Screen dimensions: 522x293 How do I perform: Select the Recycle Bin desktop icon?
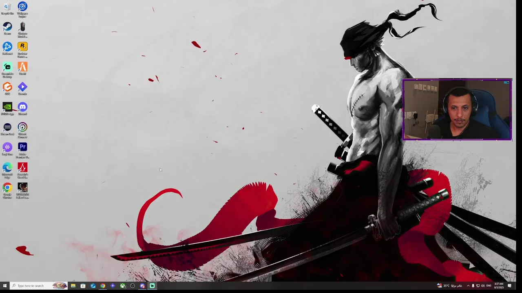pos(7,9)
